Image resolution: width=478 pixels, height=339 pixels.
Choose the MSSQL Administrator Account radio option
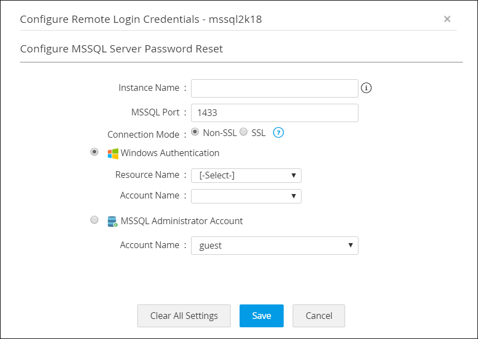(94, 220)
